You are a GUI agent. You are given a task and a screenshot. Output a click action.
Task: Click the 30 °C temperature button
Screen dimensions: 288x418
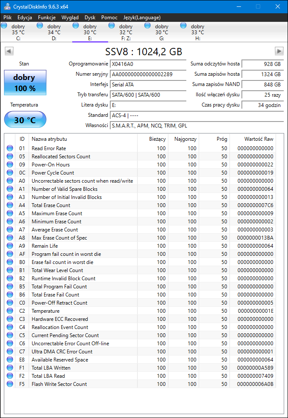(x=25, y=120)
